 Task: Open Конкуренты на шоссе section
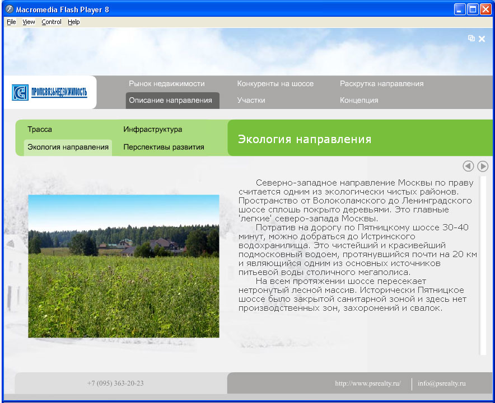(x=275, y=84)
